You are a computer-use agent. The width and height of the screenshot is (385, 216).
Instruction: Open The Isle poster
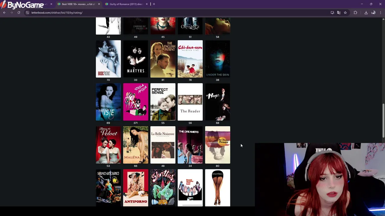pos(108,102)
